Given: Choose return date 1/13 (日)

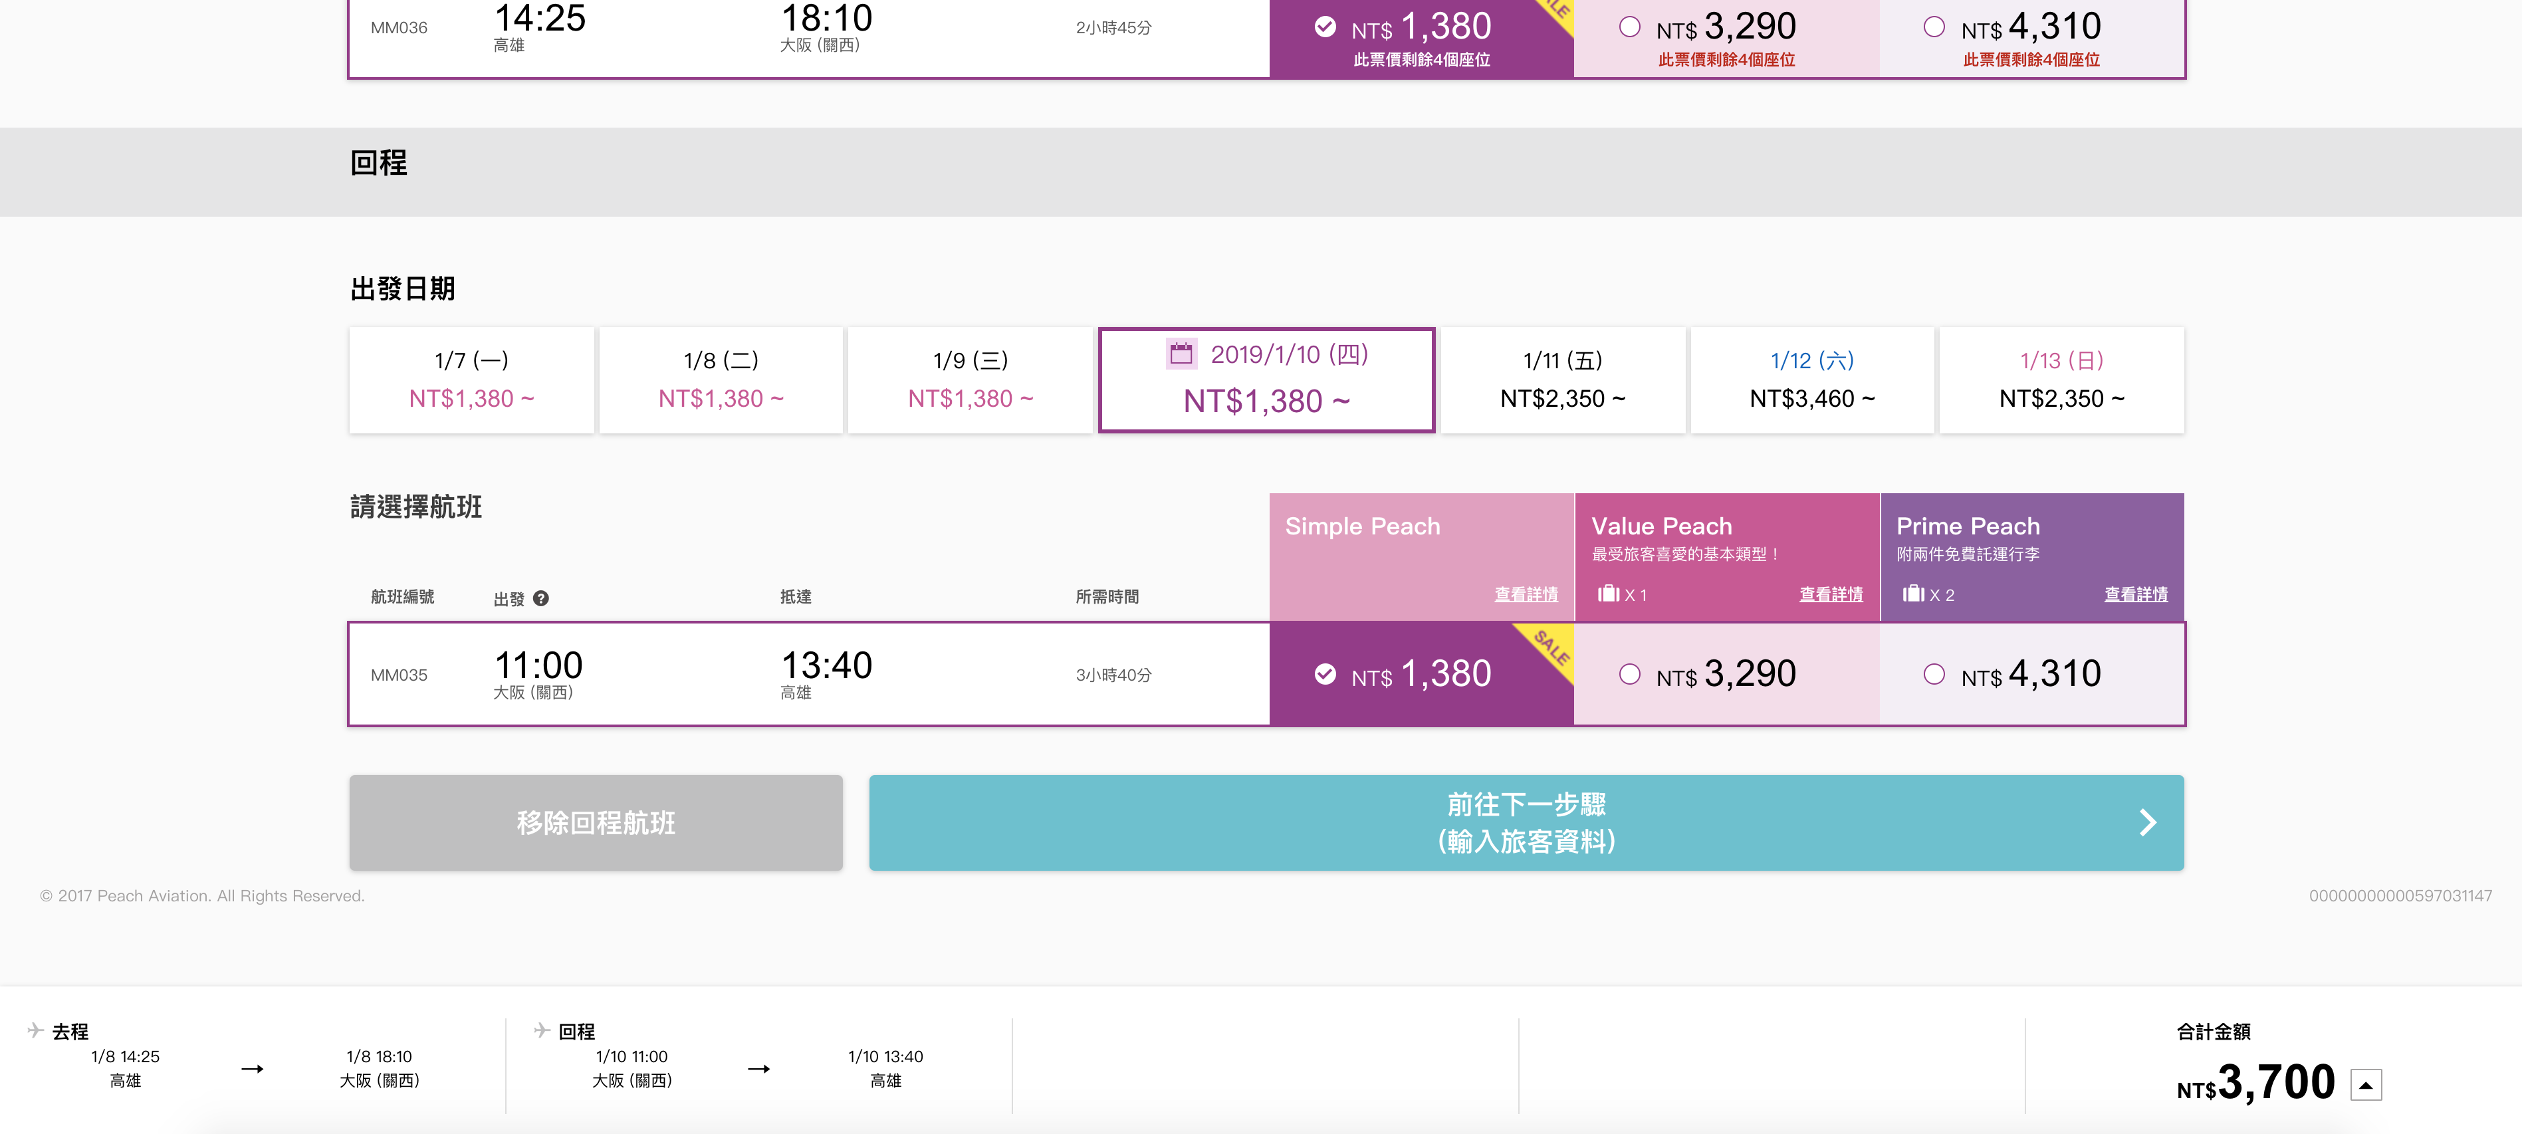Looking at the screenshot, I should tap(2062, 380).
